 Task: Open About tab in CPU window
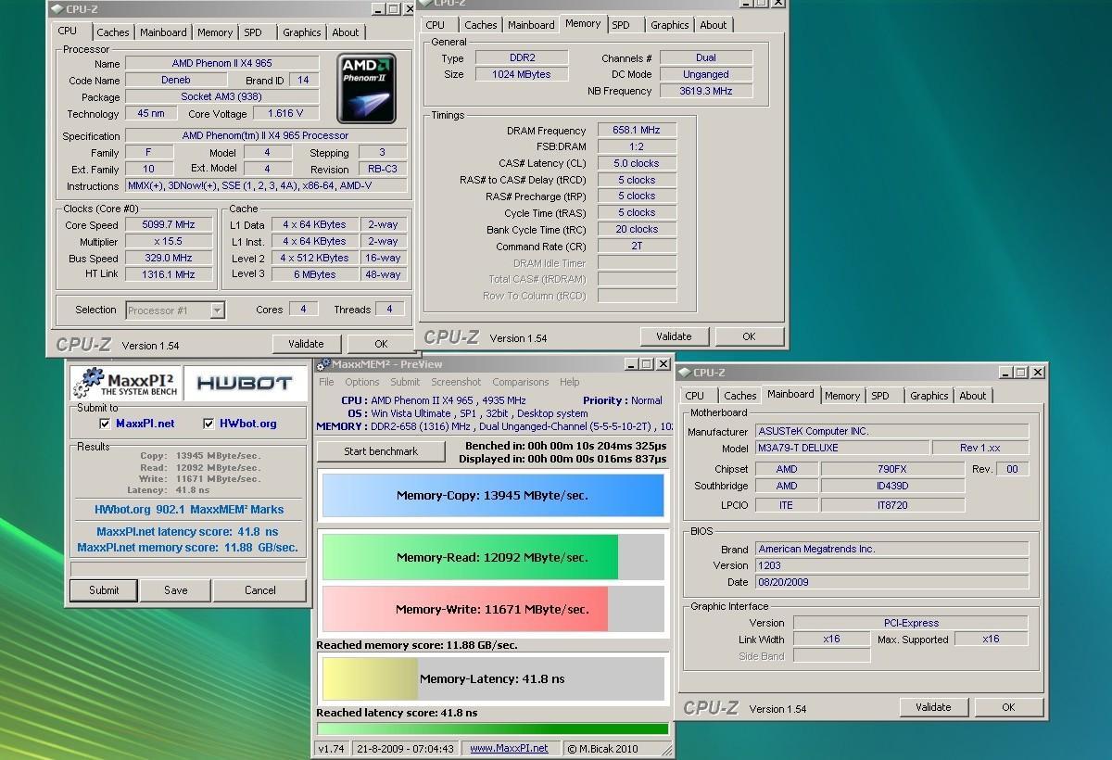coord(346,32)
